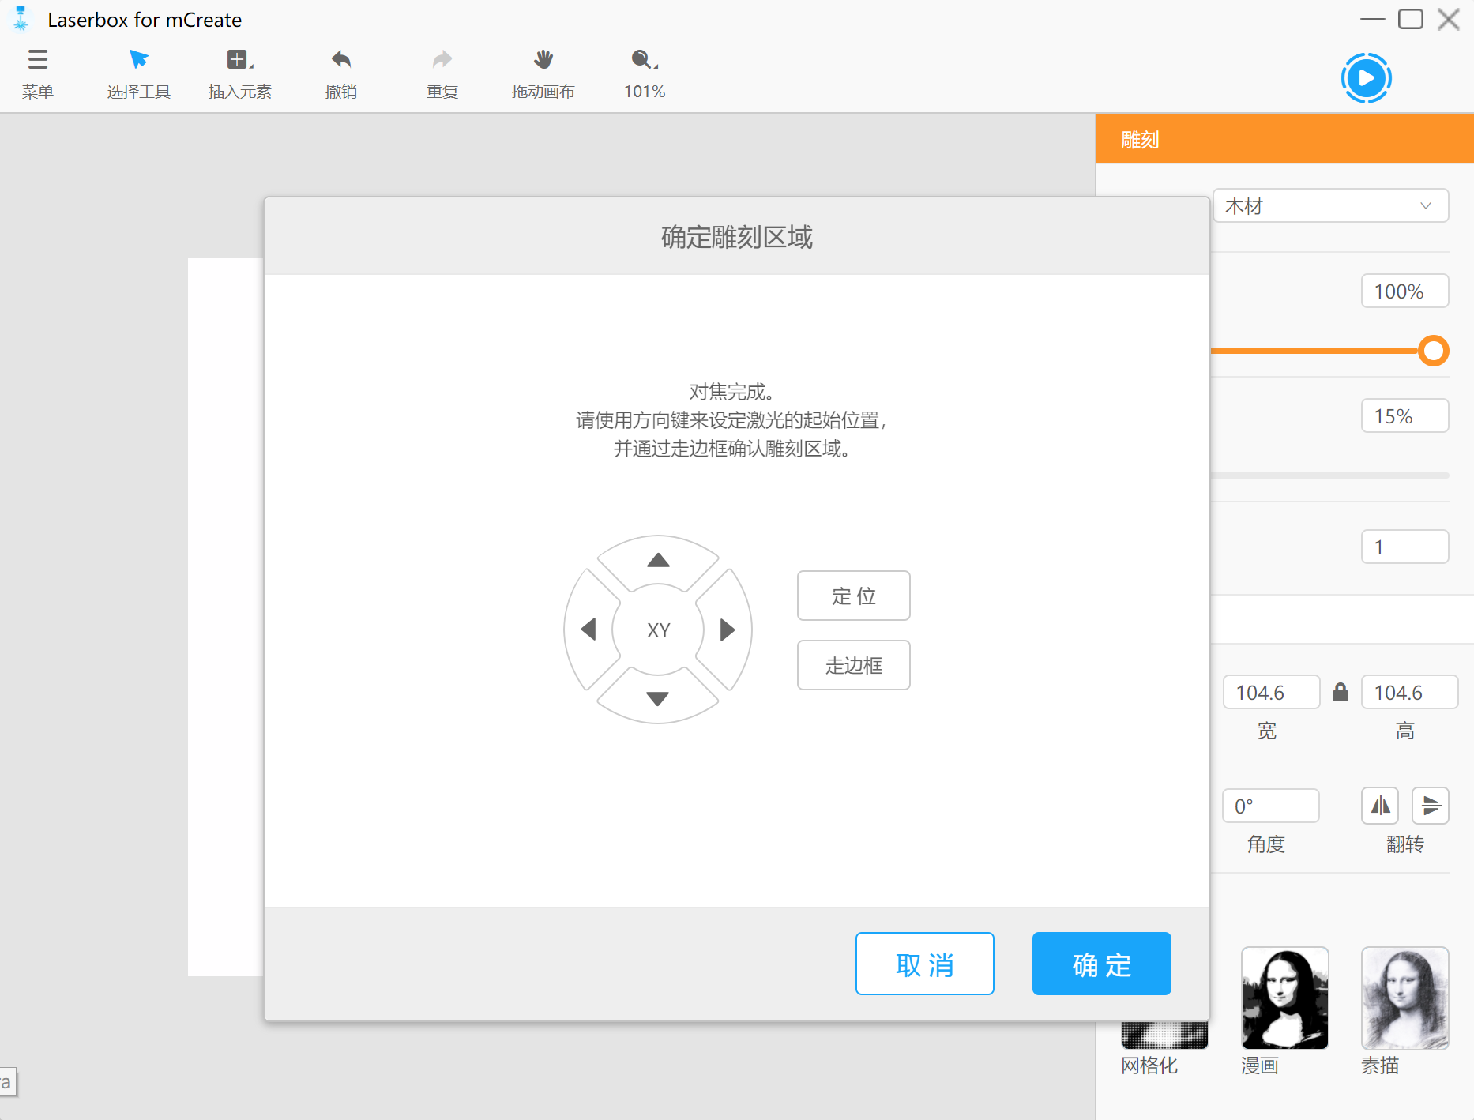Click the horizontal flip icon
This screenshot has height=1120, width=1474.
1379,806
